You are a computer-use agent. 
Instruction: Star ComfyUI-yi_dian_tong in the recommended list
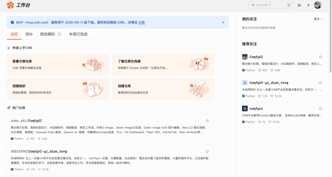pos(320,83)
